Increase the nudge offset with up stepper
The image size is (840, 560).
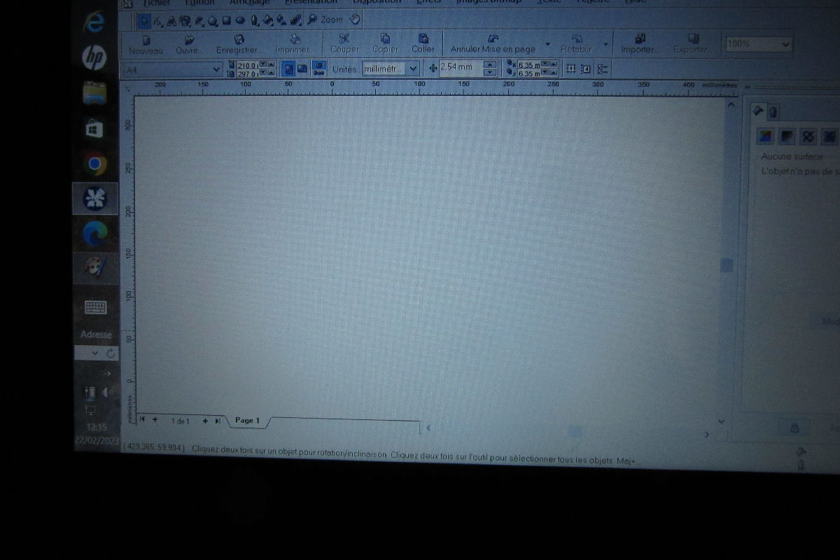[490, 64]
